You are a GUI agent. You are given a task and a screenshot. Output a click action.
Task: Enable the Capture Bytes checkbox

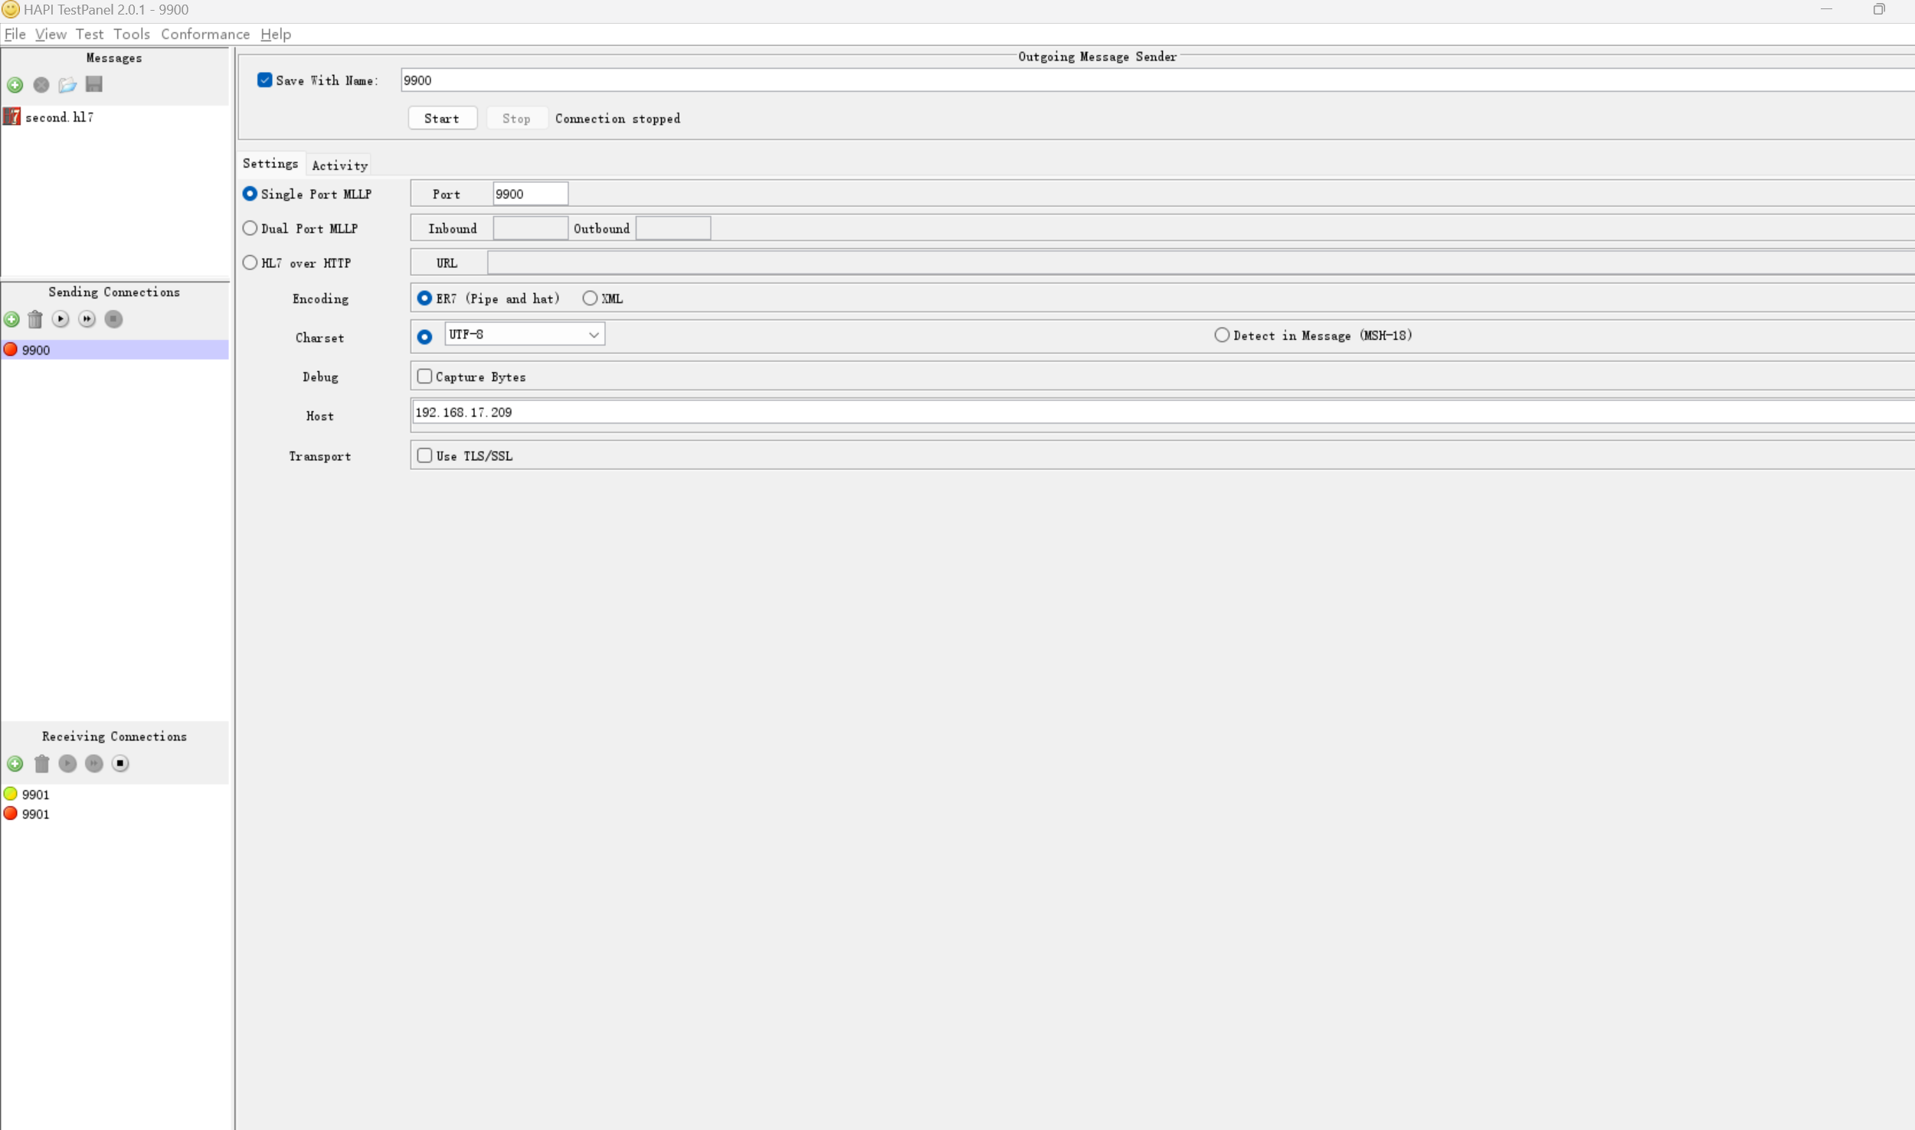pyautogui.click(x=424, y=377)
